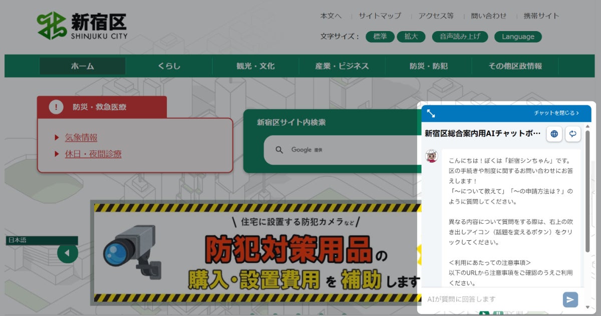The height and width of the screenshot is (316, 601).
Task: Open the サイトマップ link
Action: pos(380,16)
